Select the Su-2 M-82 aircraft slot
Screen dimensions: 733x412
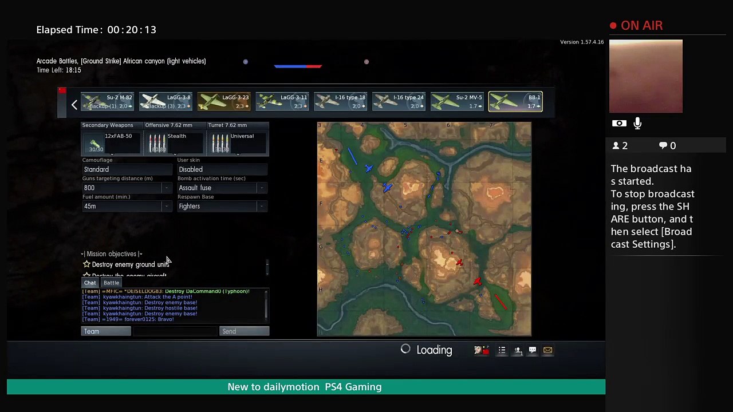108,102
